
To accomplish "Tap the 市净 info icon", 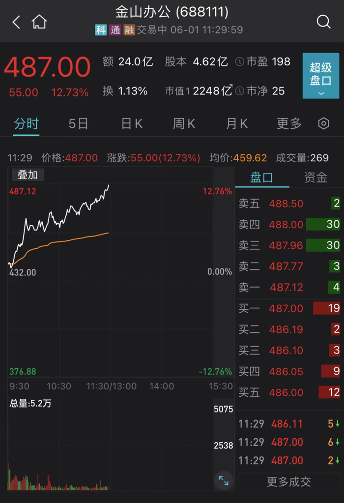I will coord(239,91).
